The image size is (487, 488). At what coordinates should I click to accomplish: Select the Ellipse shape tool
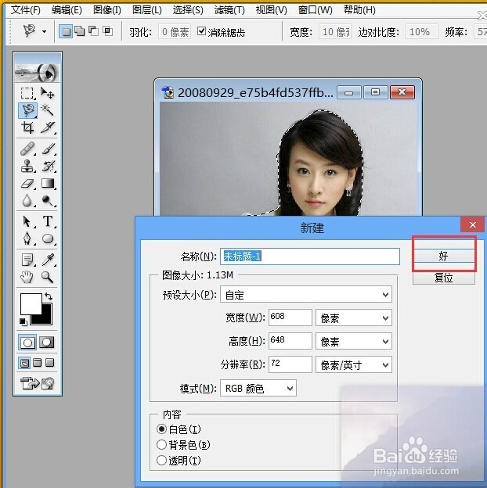pyautogui.click(x=47, y=239)
